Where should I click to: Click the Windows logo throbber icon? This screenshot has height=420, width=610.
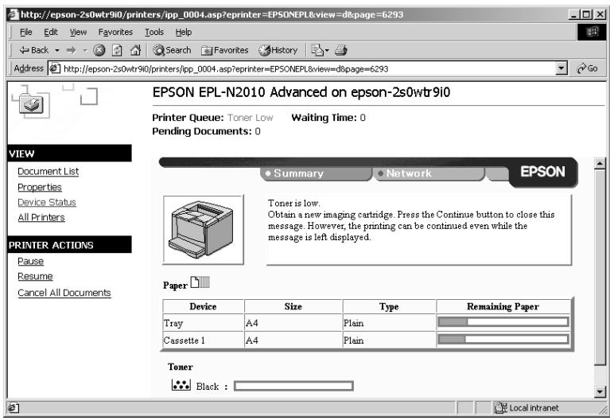click(592, 32)
